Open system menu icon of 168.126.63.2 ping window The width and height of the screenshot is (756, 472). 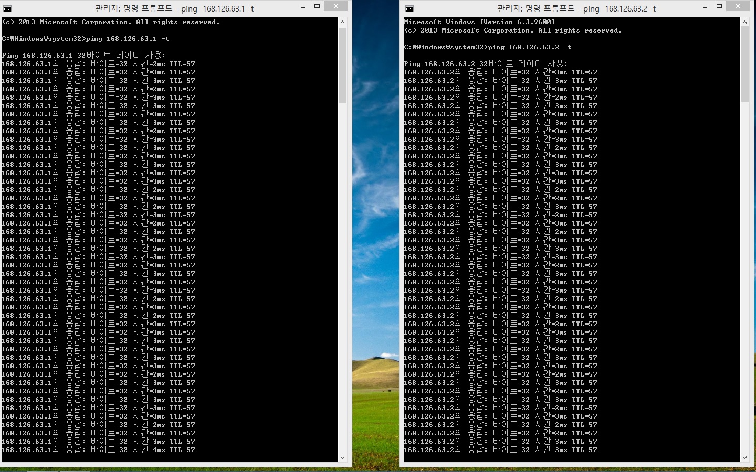tap(409, 9)
